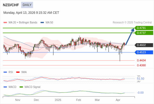Click the DAILY timeframe badge
The image size is (154, 104).
pos(27,5)
